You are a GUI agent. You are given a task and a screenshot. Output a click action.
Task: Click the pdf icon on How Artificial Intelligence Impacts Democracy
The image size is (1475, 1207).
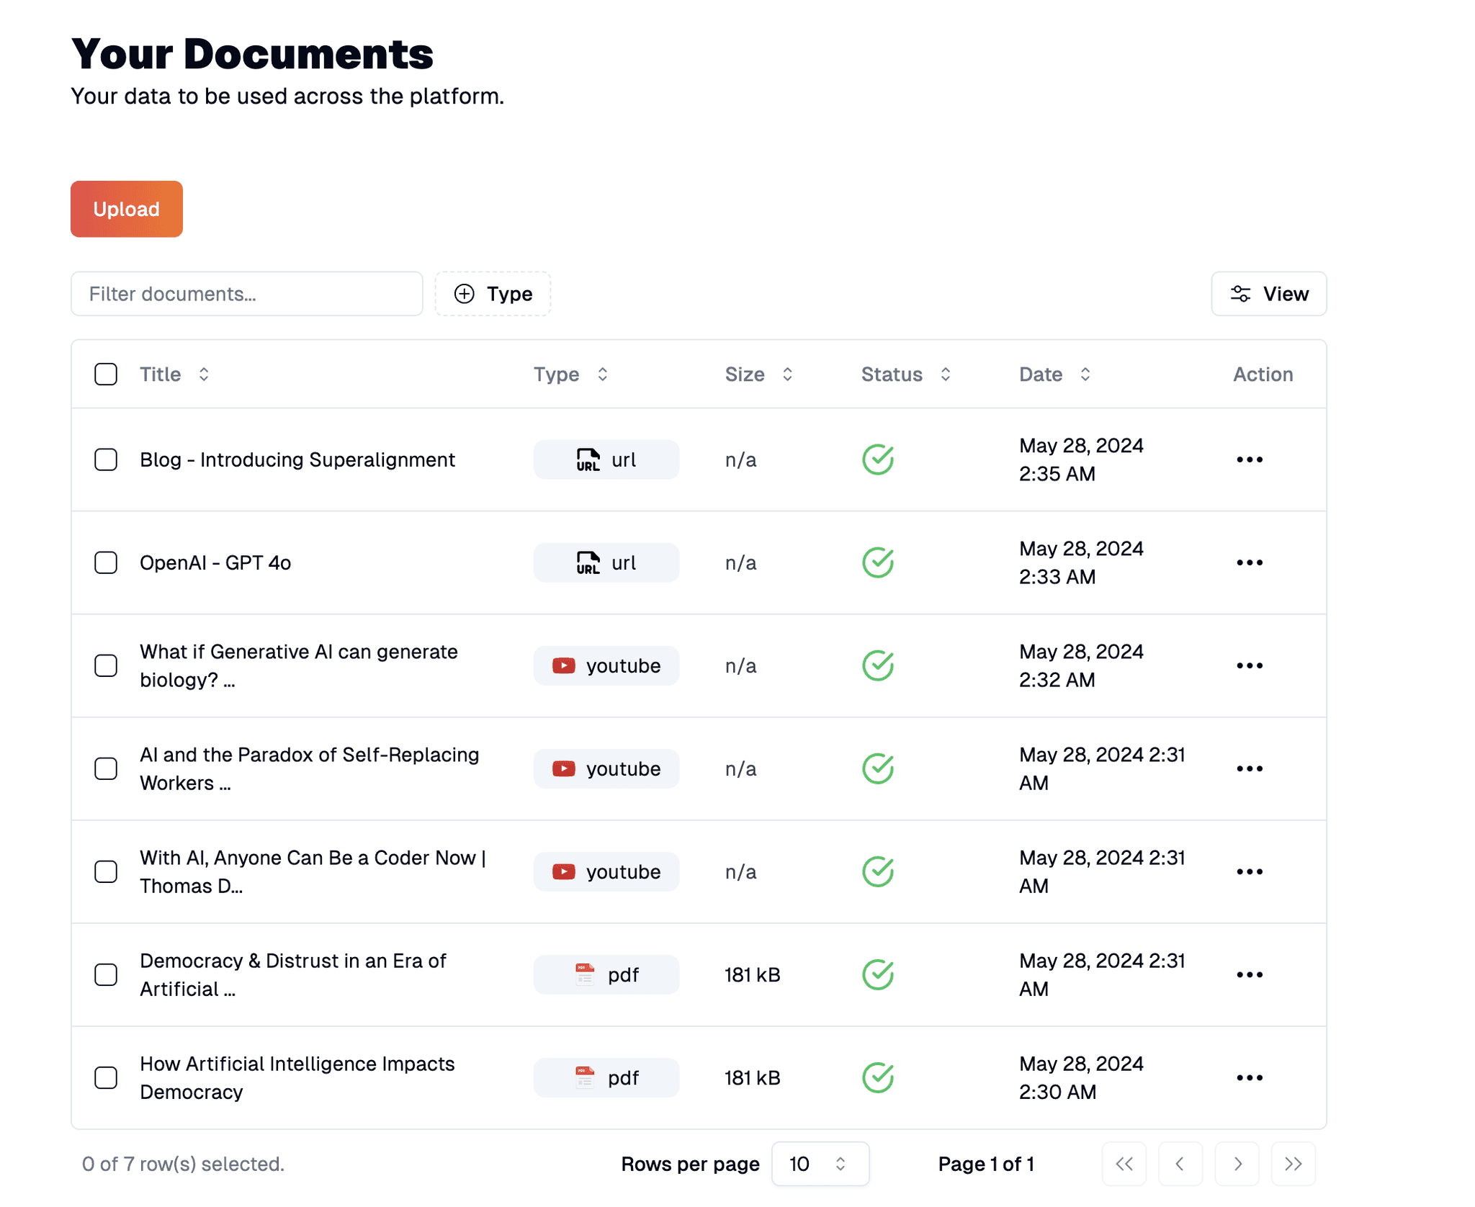click(x=585, y=1077)
